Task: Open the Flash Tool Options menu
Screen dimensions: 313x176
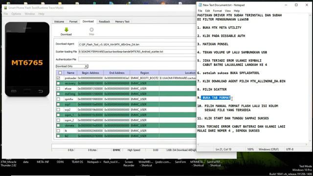Action: pyautogui.click(x=16, y=14)
